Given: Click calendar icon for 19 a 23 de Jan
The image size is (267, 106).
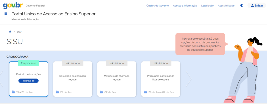Looking at the screenshot, I should tap(13, 92).
